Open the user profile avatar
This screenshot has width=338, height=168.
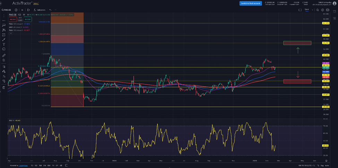(335, 3)
